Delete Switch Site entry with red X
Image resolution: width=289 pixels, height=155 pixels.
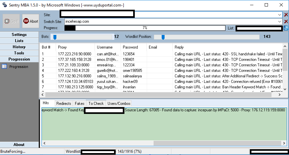pos(286,22)
